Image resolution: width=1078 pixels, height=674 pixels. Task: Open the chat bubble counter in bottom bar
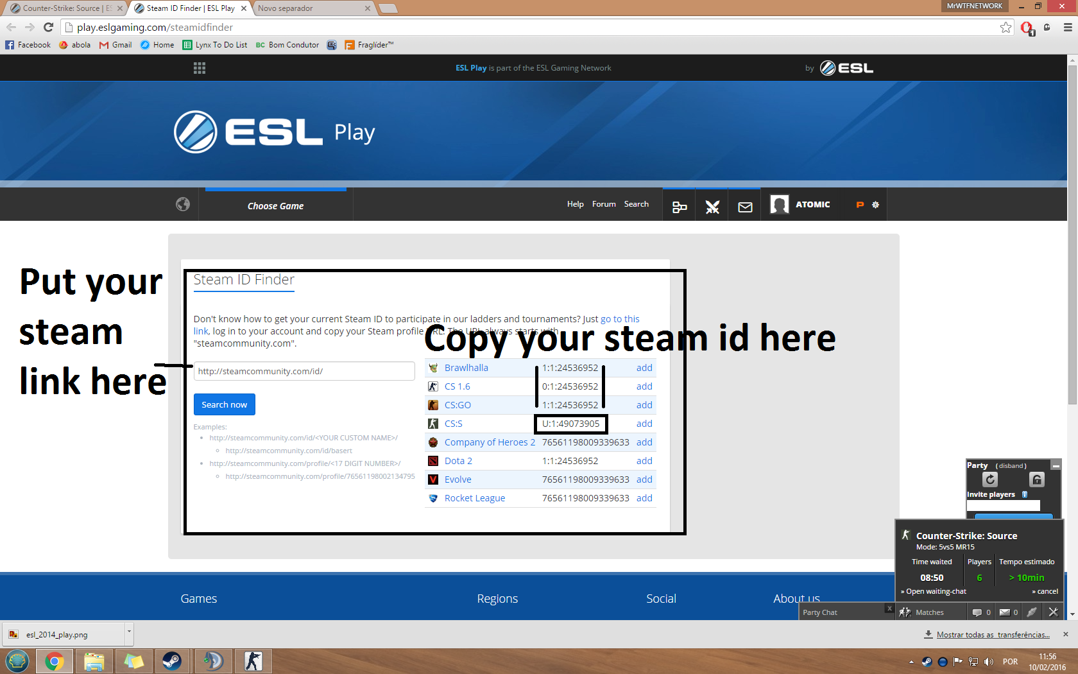click(982, 612)
